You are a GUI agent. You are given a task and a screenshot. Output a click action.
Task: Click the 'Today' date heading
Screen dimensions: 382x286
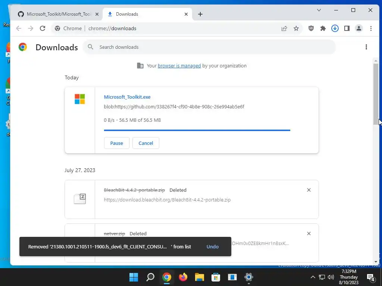point(72,77)
